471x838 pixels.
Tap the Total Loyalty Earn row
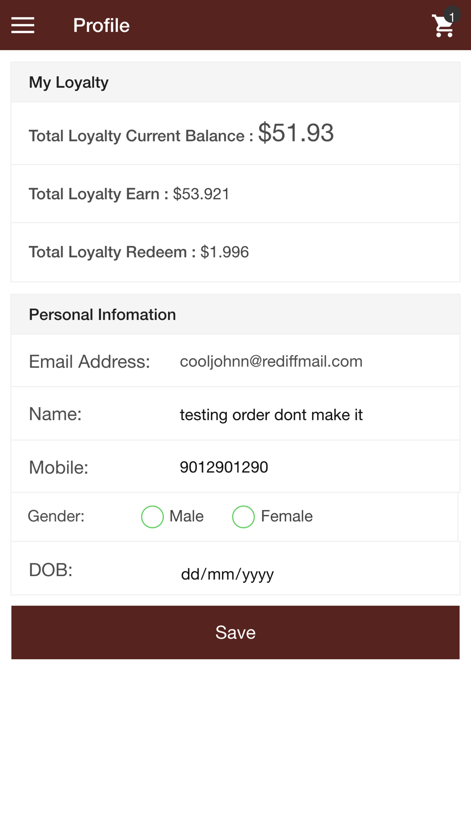[235, 194]
